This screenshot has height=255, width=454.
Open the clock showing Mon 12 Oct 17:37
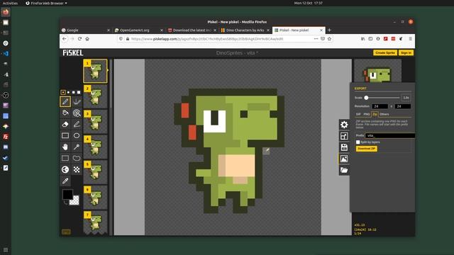pos(309,3)
